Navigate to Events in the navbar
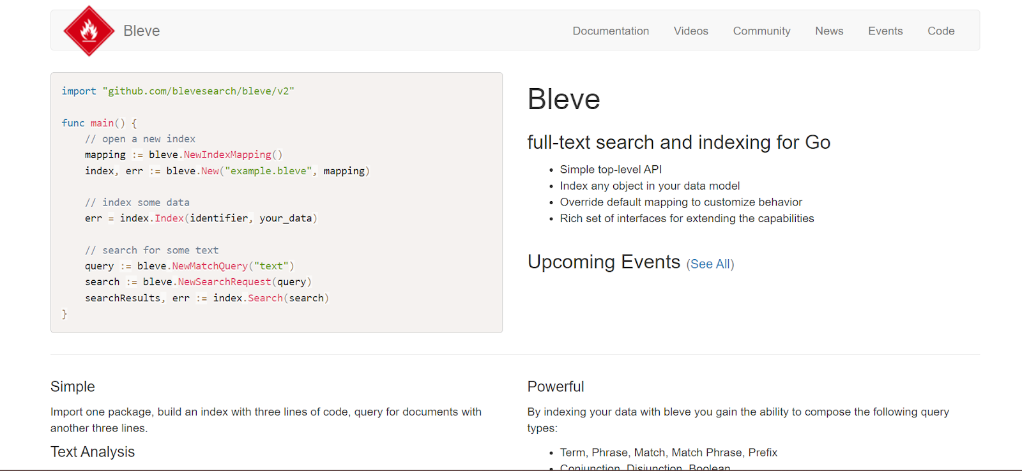Screen dimensions: 1022x471 tap(885, 31)
